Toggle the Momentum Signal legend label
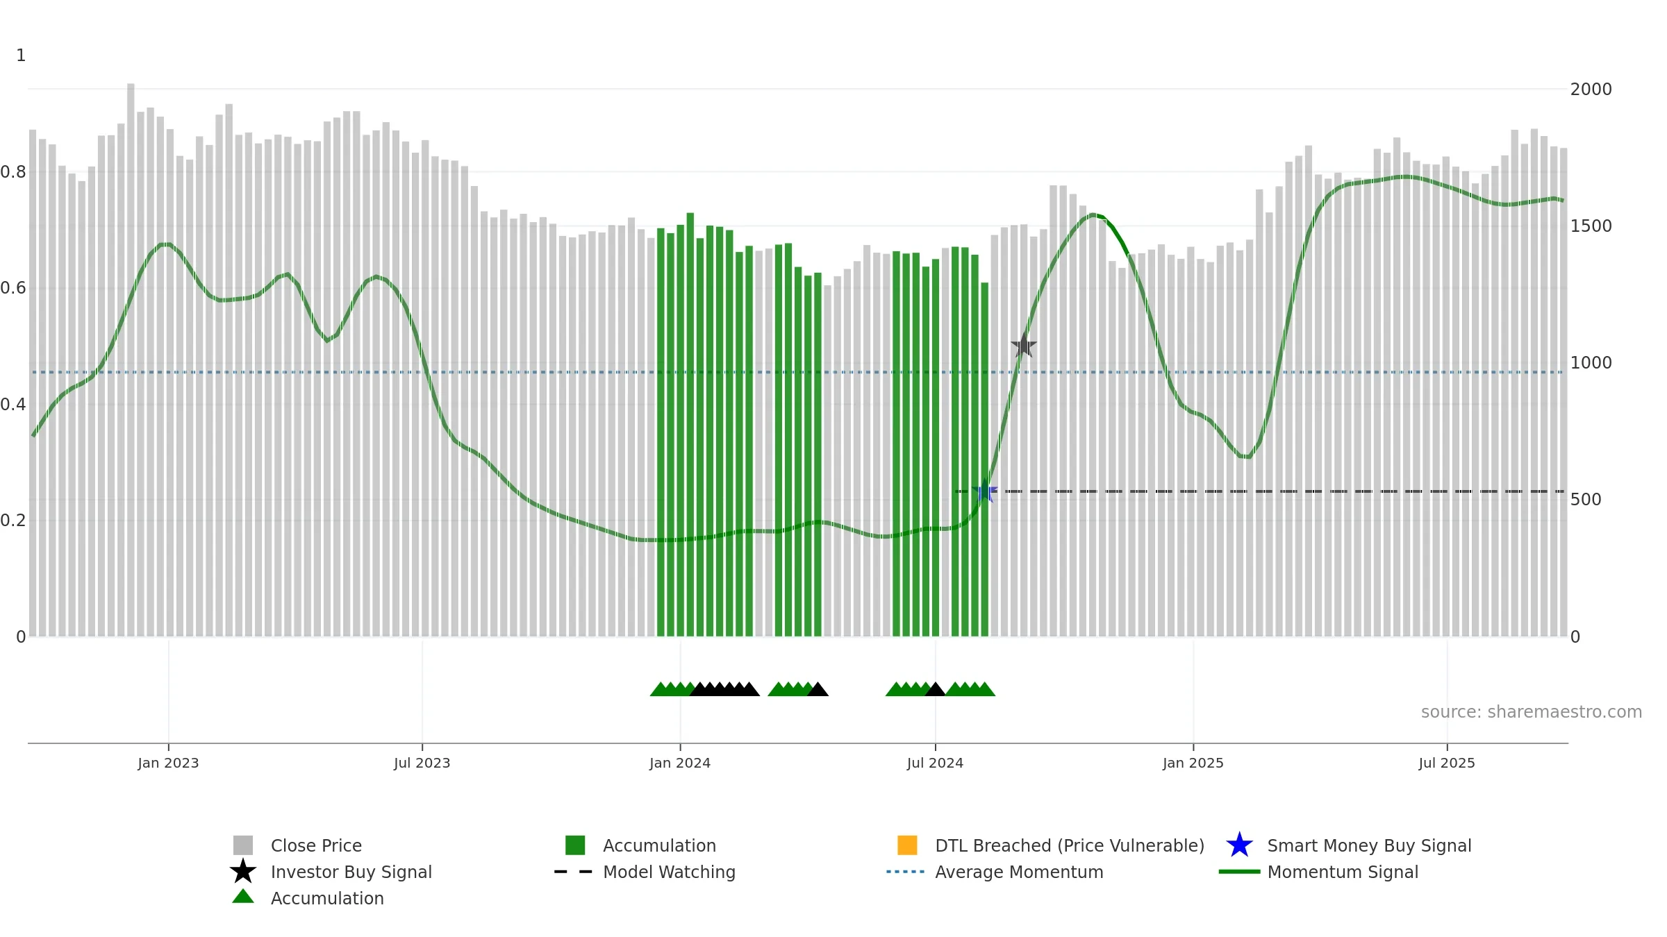The height and width of the screenshot is (937, 1667). tap(1343, 872)
